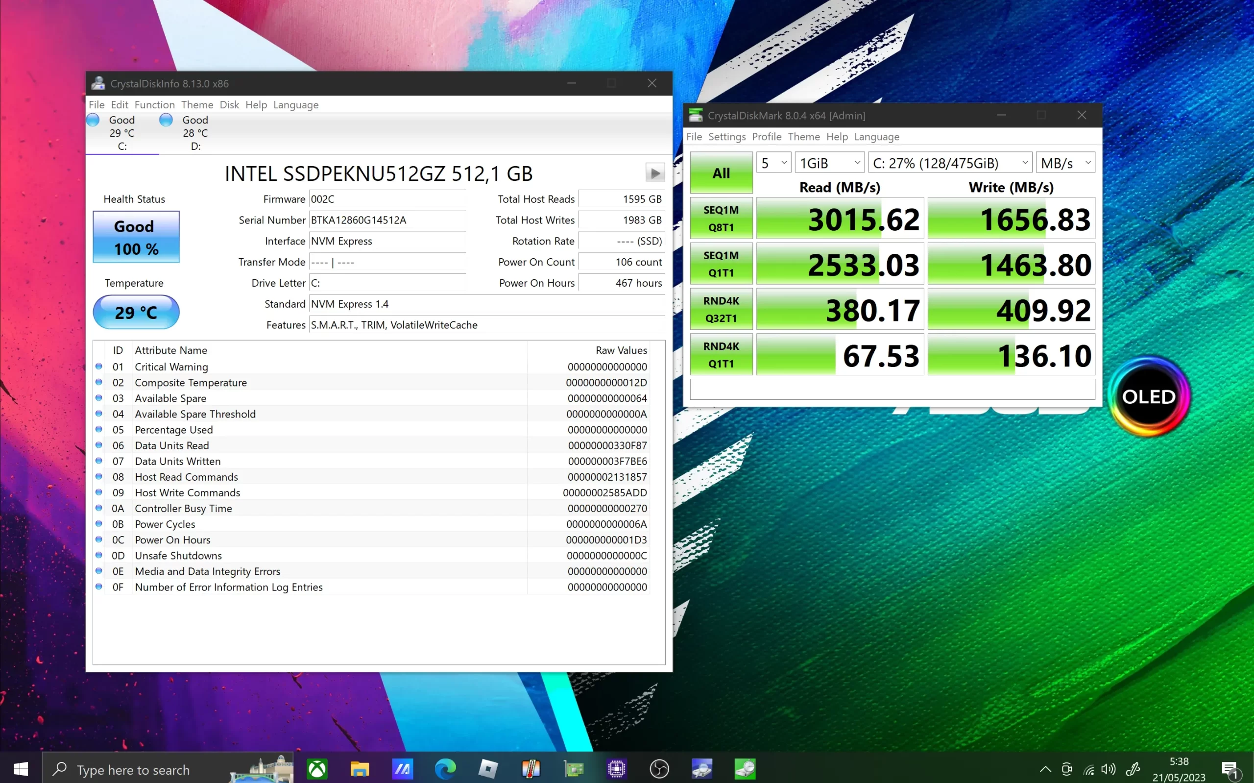Open test size dropdown showing 1GiB

[x=829, y=163]
